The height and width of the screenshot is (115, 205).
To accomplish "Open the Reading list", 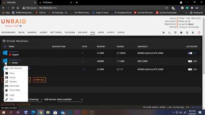I will (x=196, y=13).
